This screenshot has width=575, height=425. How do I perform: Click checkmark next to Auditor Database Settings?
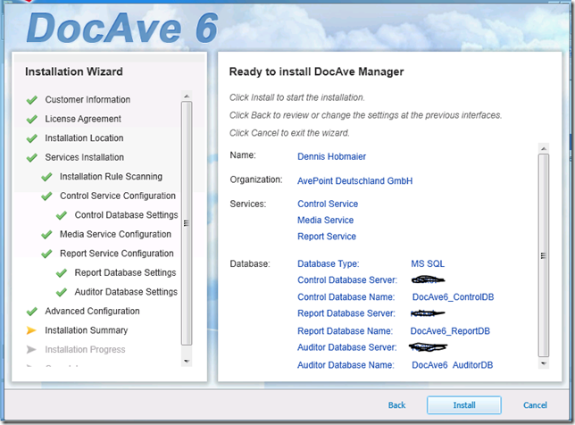(x=62, y=292)
